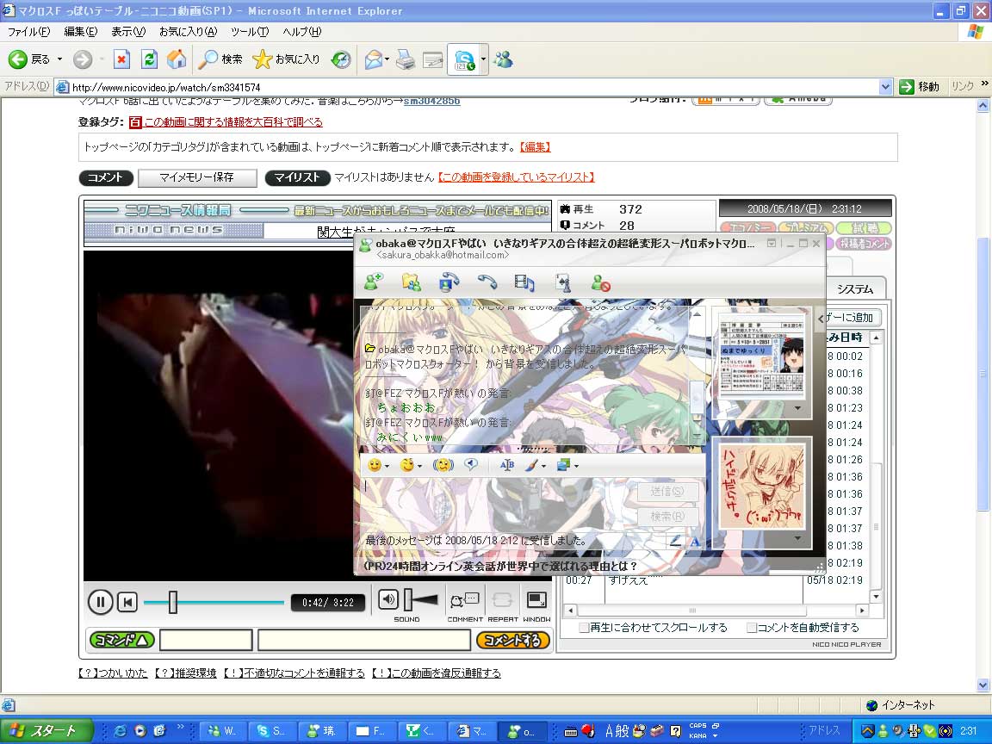This screenshot has height=744, width=992.
Task: Open Back button history dropdown arrow
Action: tap(60, 59)
